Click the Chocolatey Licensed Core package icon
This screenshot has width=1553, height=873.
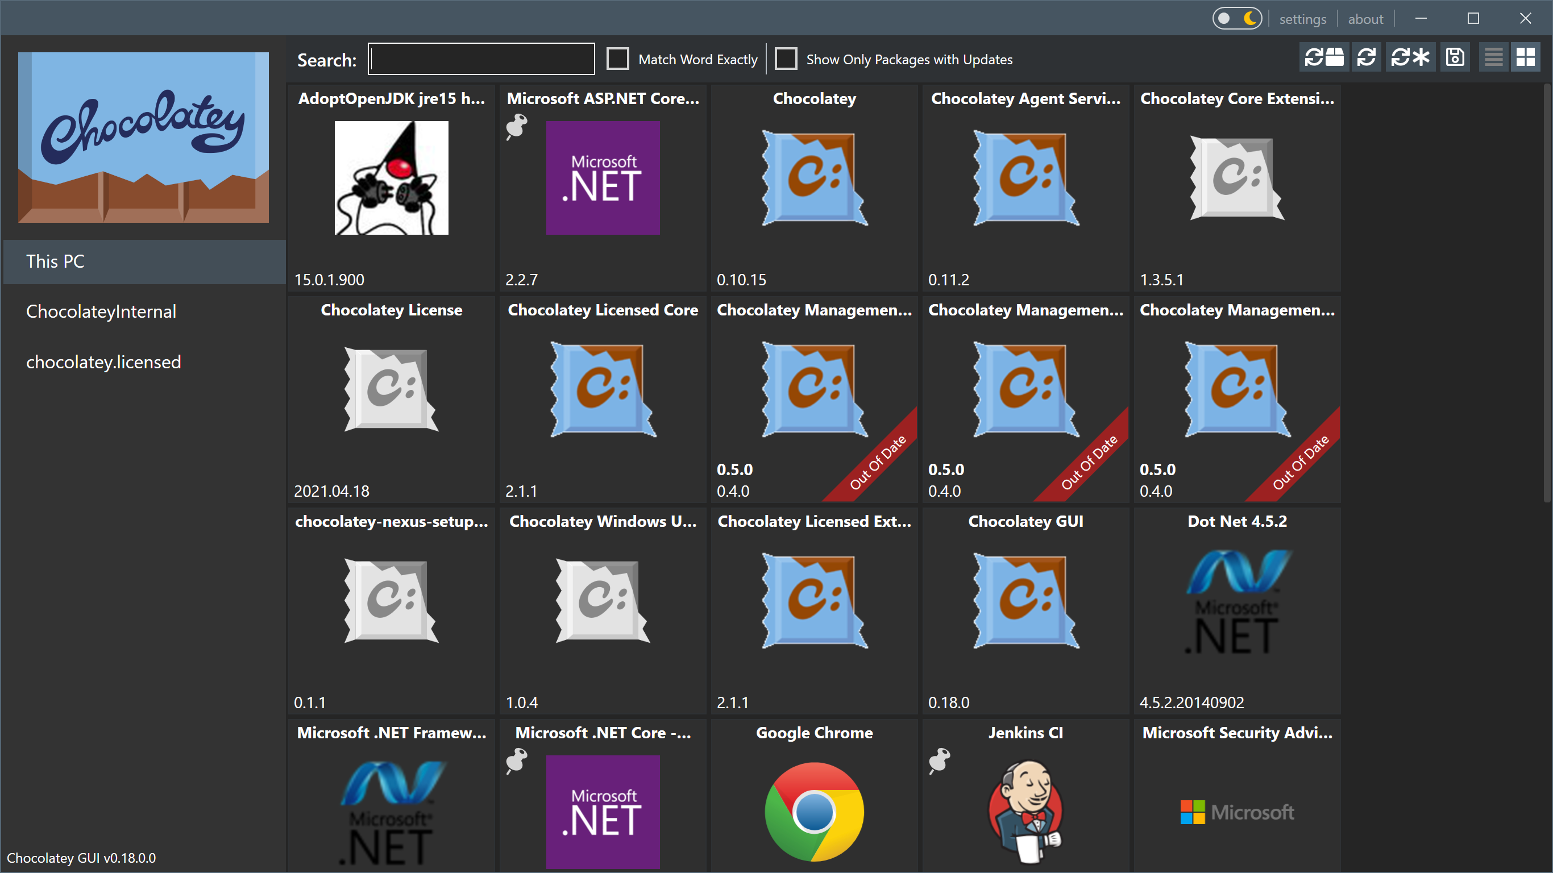(603, 389)
